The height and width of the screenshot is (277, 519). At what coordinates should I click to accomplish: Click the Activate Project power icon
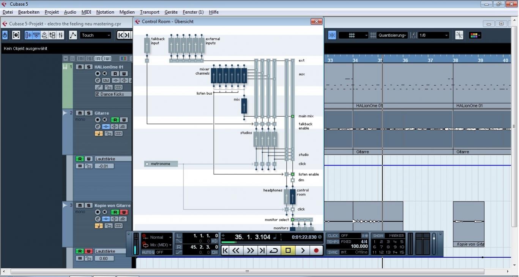(5, 35)
